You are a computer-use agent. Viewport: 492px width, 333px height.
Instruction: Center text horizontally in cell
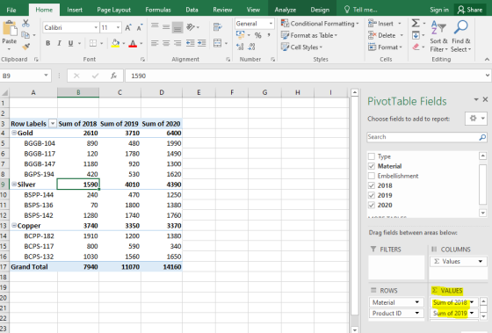166,43
